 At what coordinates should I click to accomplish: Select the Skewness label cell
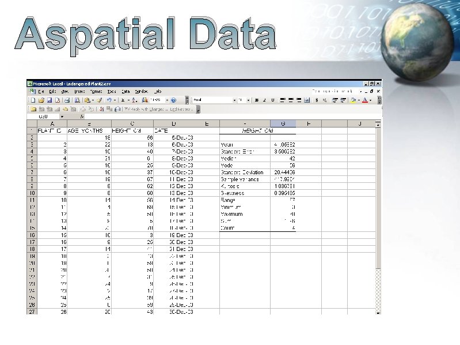(x=245, y=193)
